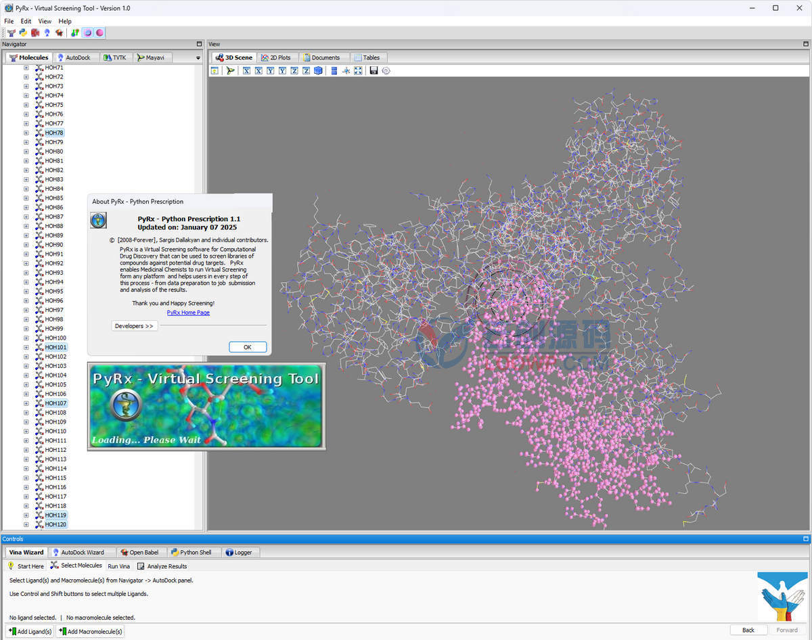Toggle the solid pink sphere toolbar button
Screen dimensions: 812x640
[99, 32]
